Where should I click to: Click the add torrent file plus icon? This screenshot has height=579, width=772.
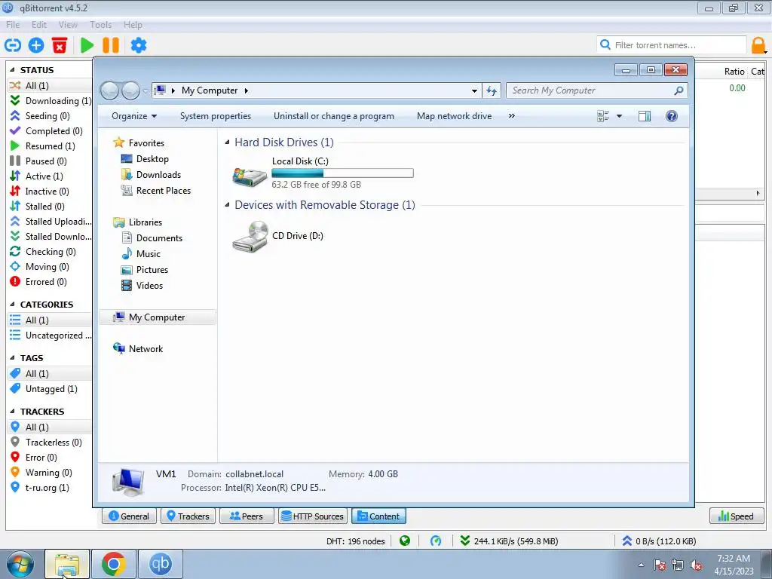tap(36, 45)
